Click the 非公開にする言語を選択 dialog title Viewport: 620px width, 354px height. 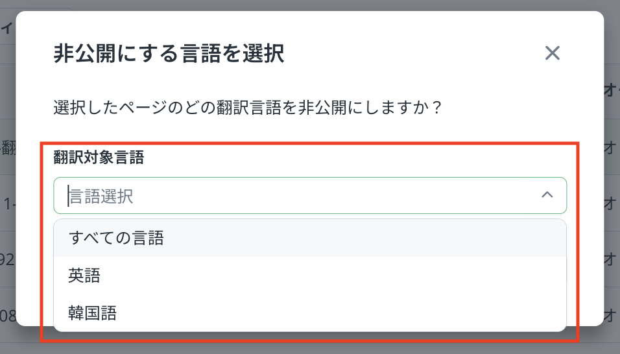pos(169,54)
